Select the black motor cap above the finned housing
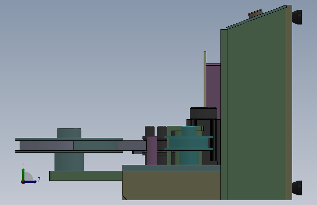This screenshot has width=317, height=205. (203, 113)
